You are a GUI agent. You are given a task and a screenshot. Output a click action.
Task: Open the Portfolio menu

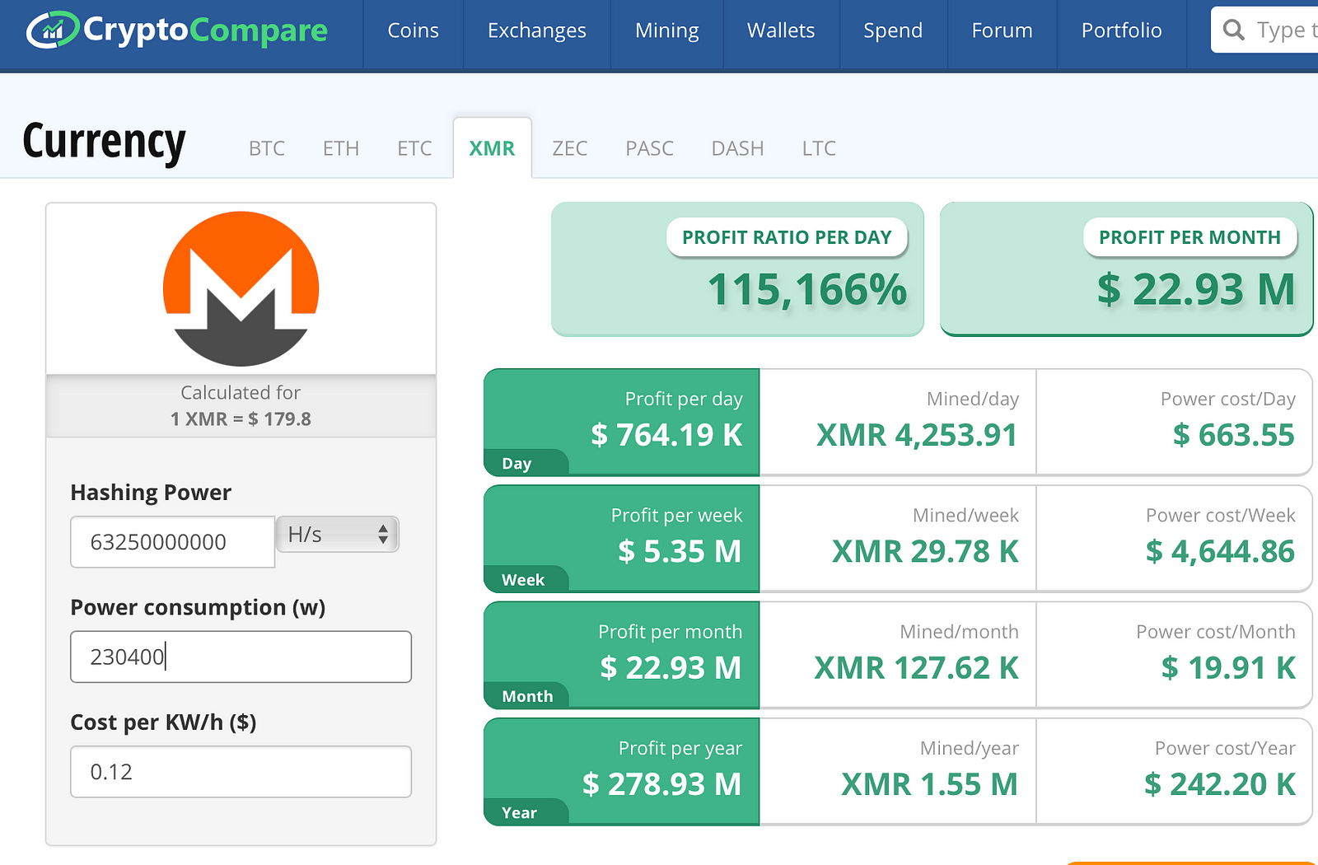[1121, 30]
